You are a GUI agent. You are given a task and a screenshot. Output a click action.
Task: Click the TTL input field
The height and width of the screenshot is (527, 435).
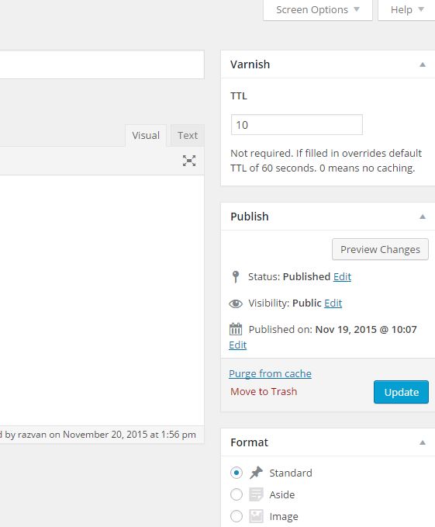coord(297,125)
